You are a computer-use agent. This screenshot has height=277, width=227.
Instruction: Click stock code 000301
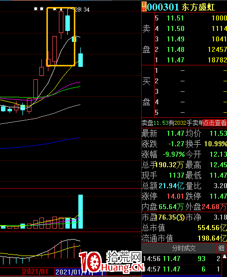pos(163,7)
